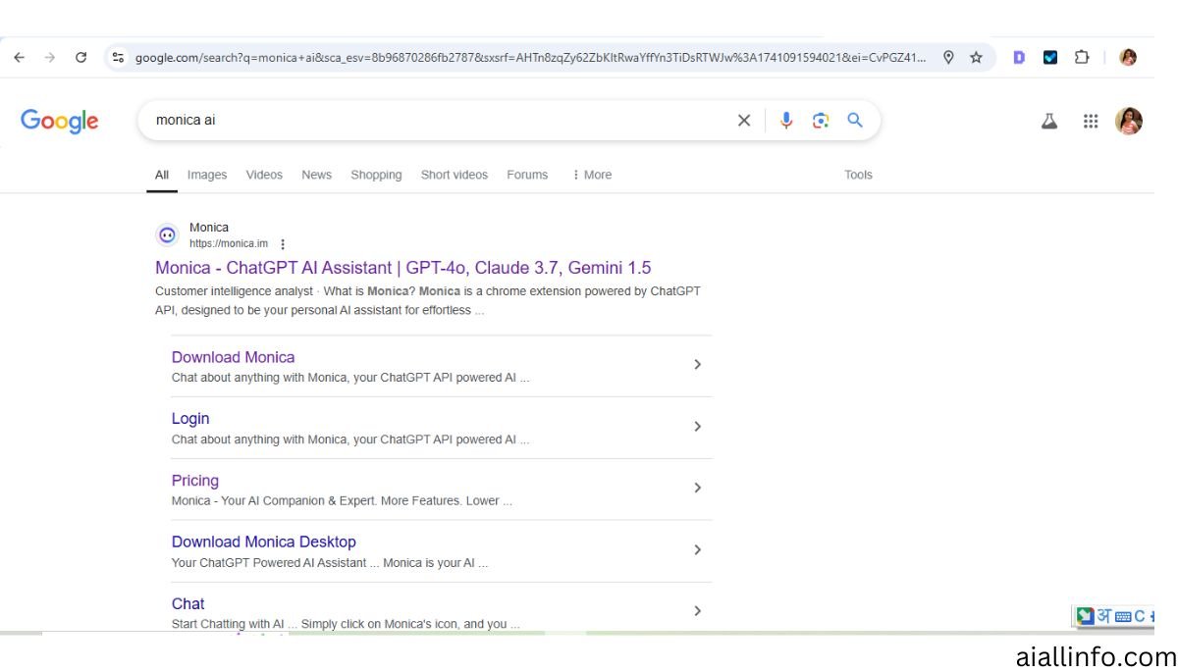
Task: Open the Tools options
Action: tap(858, 175)
